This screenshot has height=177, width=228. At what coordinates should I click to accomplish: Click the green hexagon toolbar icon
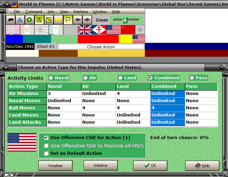pyautogui.click(x=29, y=20)
